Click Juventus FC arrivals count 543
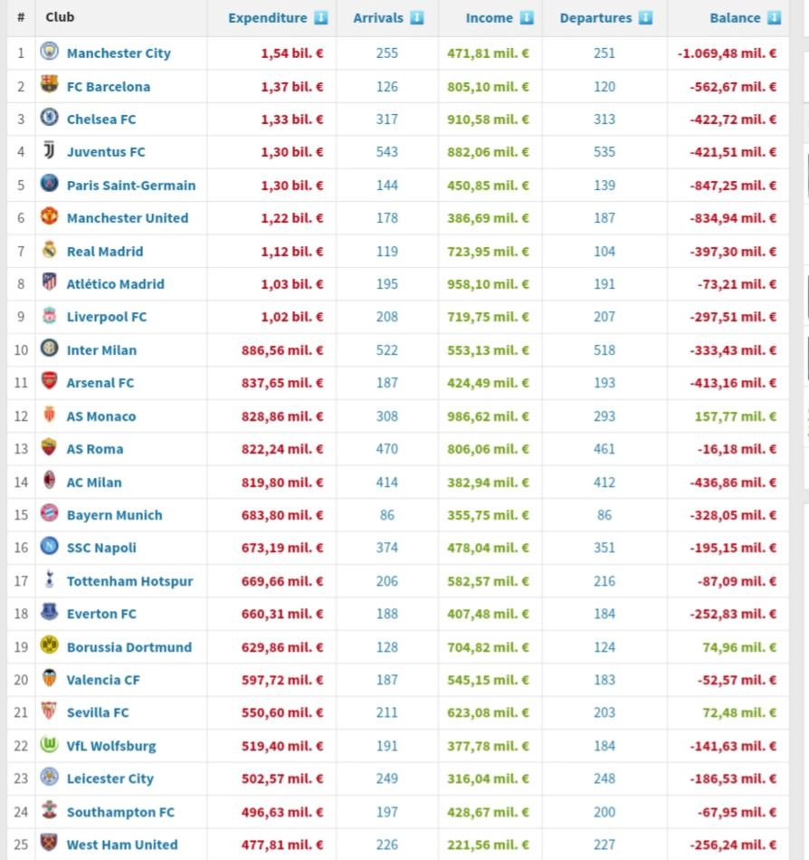809x860 pixels. coord(386,152)
